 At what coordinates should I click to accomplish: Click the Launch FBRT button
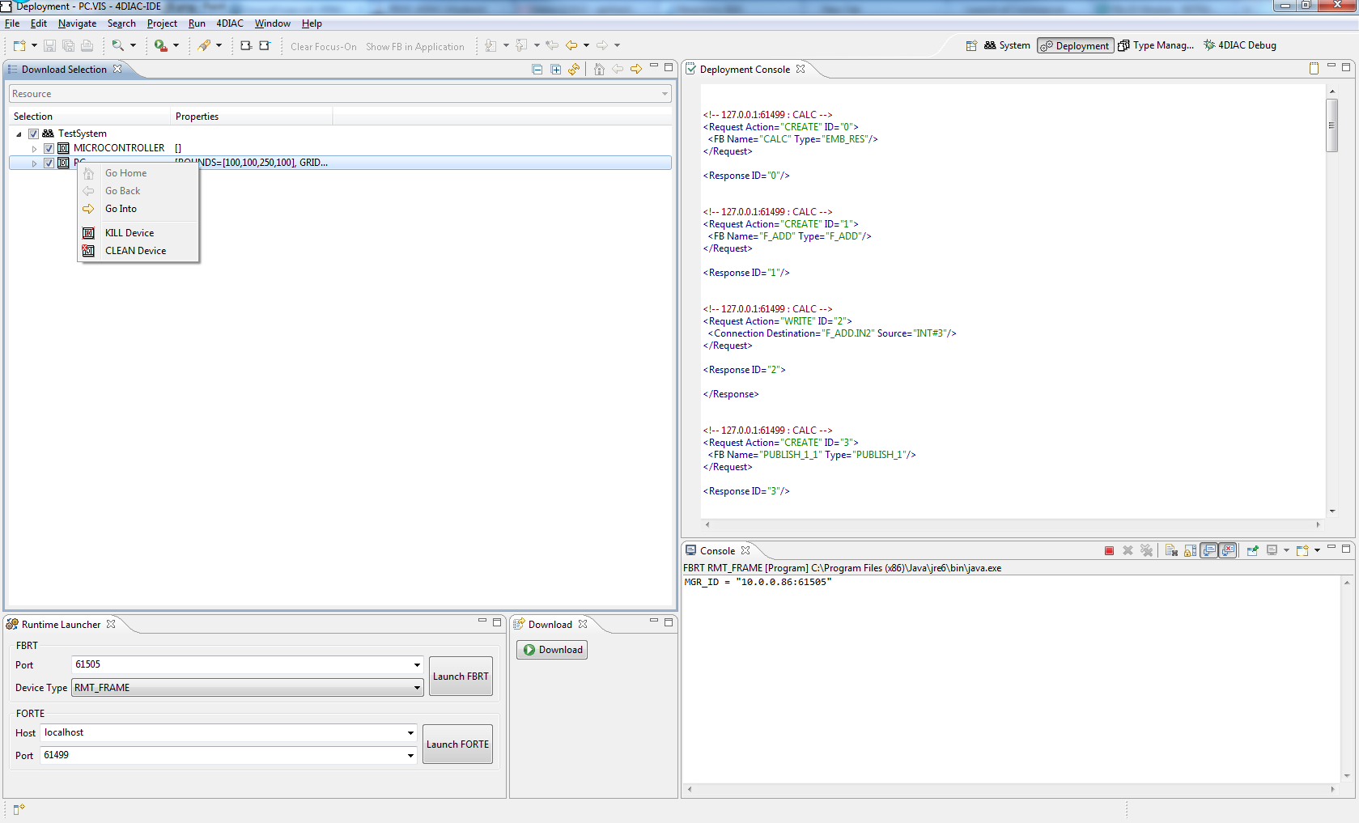tap(461, 677)
